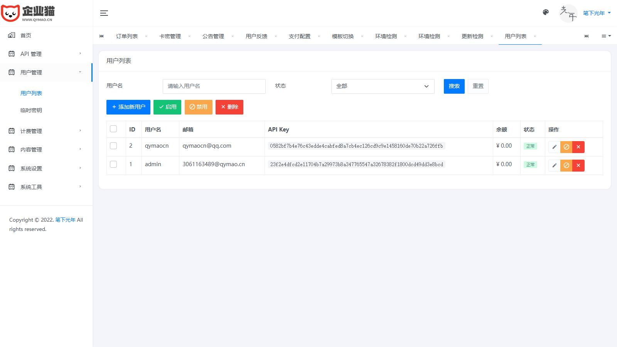Expand the API 管理 sidebar menu
The height and width of the screenshot is (347, 617).
(x=46, y=54)
